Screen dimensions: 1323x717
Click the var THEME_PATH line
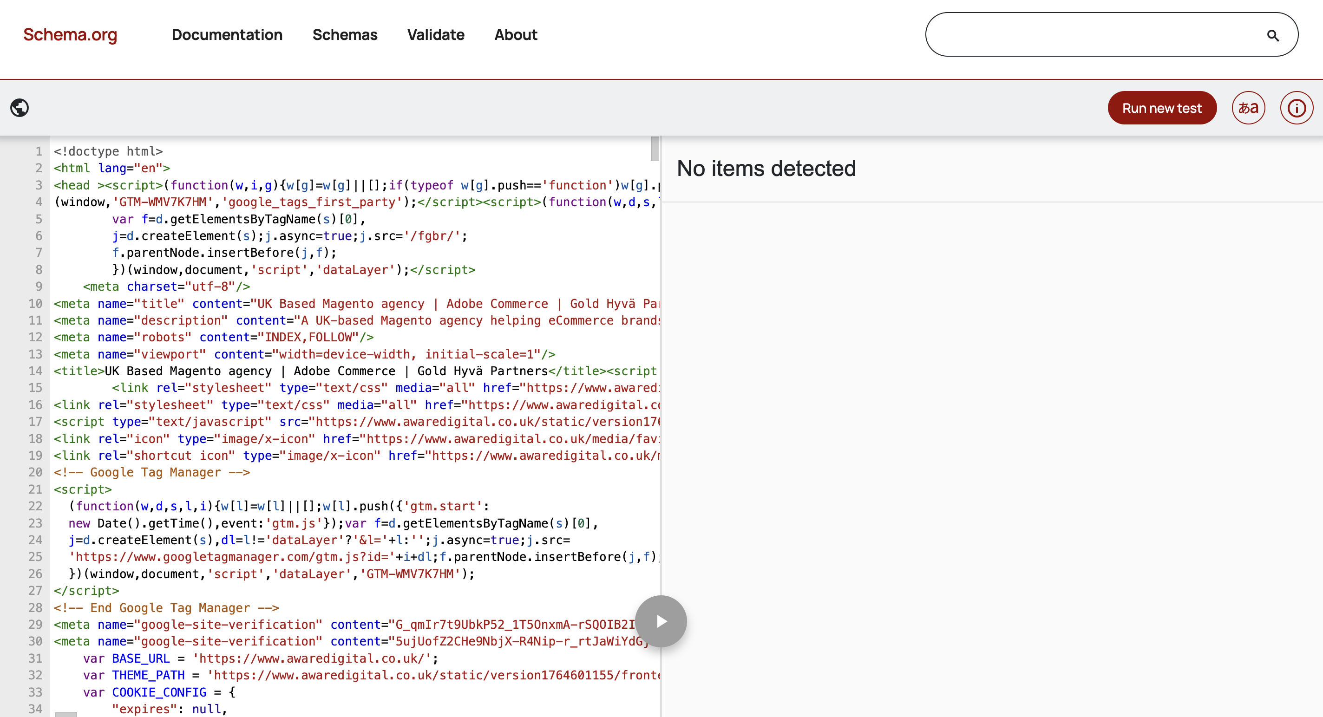(x=371, y=675)
